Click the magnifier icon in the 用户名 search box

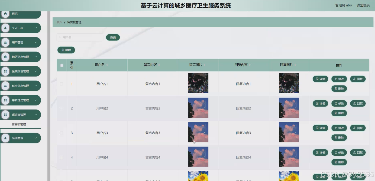(x=60, y=37)
